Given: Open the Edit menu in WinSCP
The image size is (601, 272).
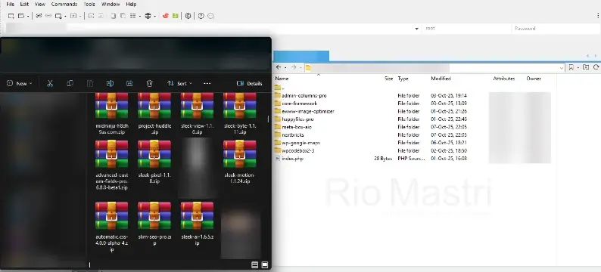Looking at the screenshot, I should click(24, 5).
